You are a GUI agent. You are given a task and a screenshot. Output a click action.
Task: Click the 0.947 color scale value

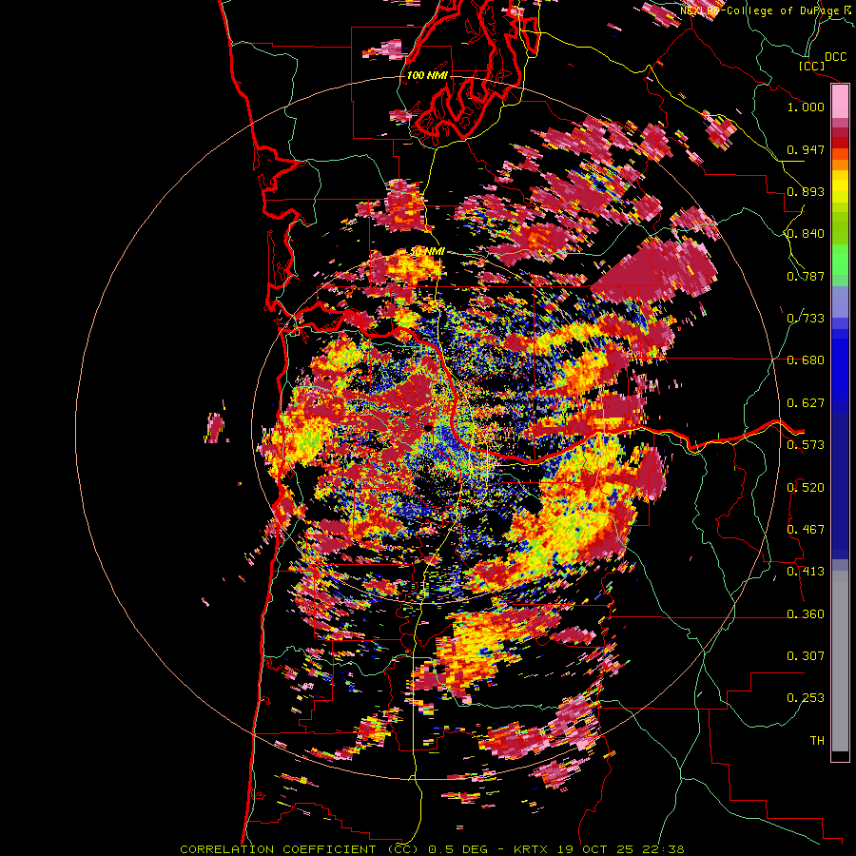coord(806,149)
